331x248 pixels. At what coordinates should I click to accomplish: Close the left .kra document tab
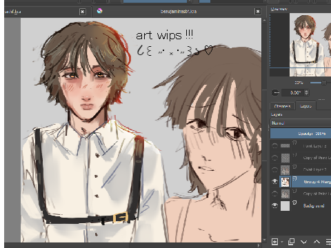click(83, 12)
